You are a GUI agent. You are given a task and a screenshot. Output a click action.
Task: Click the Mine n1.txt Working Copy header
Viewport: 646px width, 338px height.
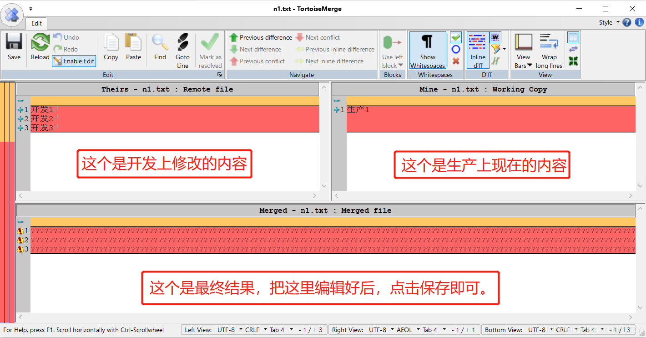(x=483, y=89)
